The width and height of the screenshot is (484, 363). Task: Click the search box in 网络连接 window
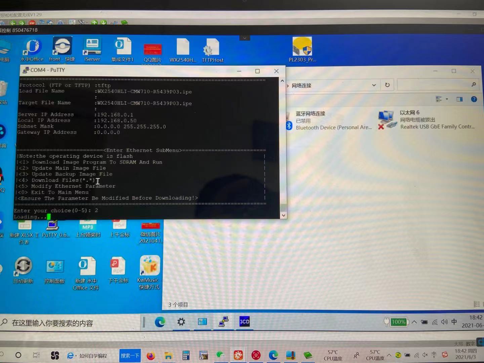[437, 85]
